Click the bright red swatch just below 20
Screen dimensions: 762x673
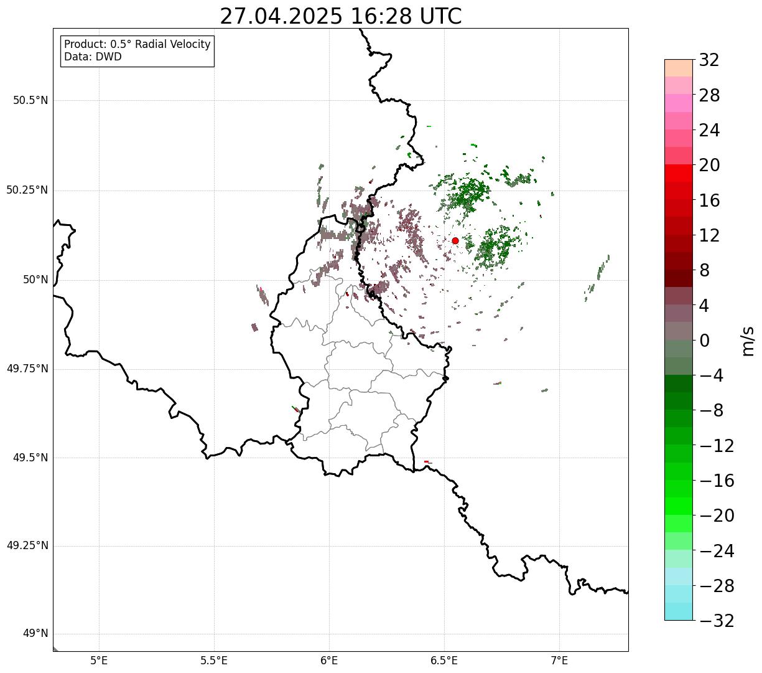[x=679, y=173]
